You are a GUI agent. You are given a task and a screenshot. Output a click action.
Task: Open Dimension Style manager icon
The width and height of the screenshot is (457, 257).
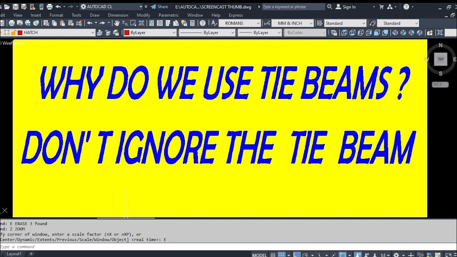pyautogui.click(x=267, y=23)
